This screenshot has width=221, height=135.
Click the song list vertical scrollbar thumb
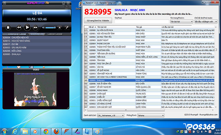click(x=216, y=50)
